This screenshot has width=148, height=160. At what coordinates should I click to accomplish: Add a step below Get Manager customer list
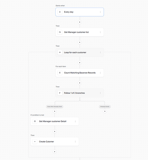pos(79,42)
